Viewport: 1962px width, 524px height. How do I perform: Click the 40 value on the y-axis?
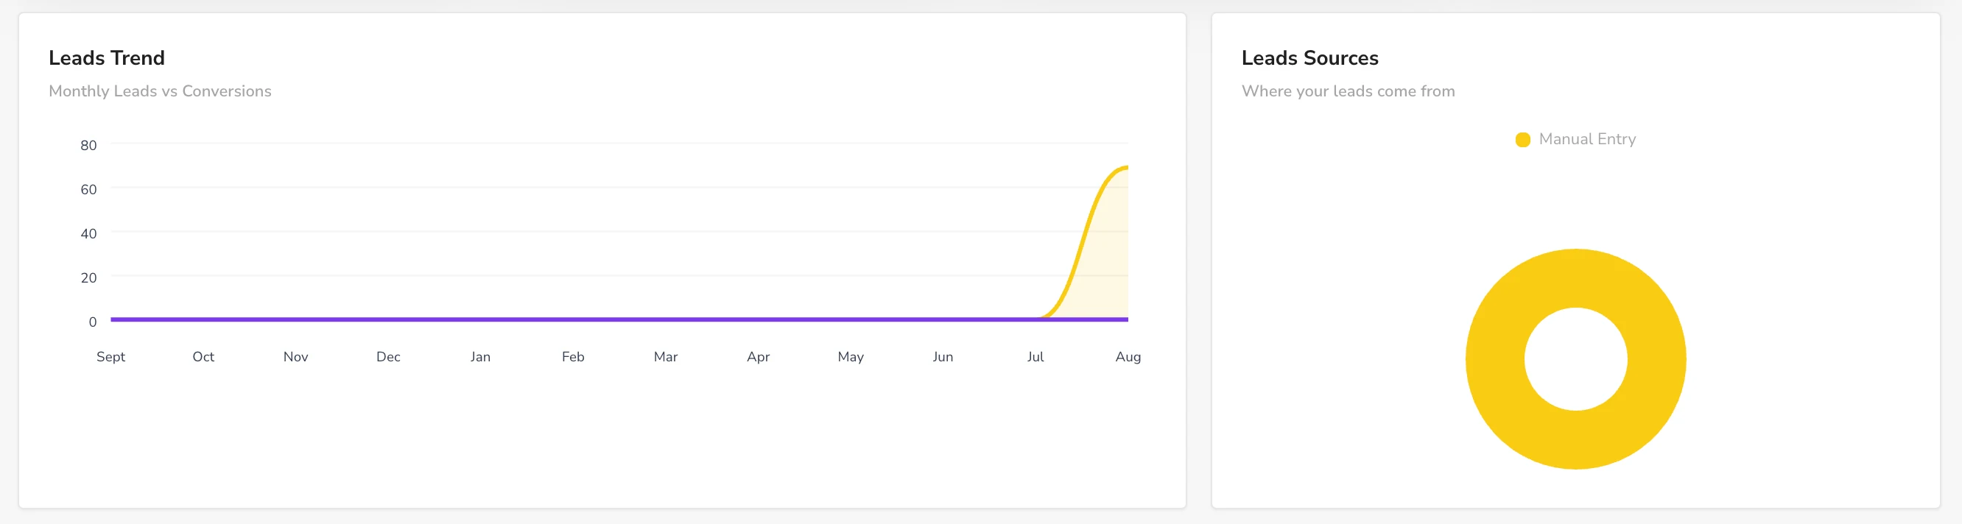(x=88, y=233)
